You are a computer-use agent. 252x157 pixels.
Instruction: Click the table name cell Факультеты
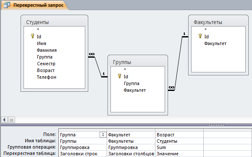(x=131, y=141)
